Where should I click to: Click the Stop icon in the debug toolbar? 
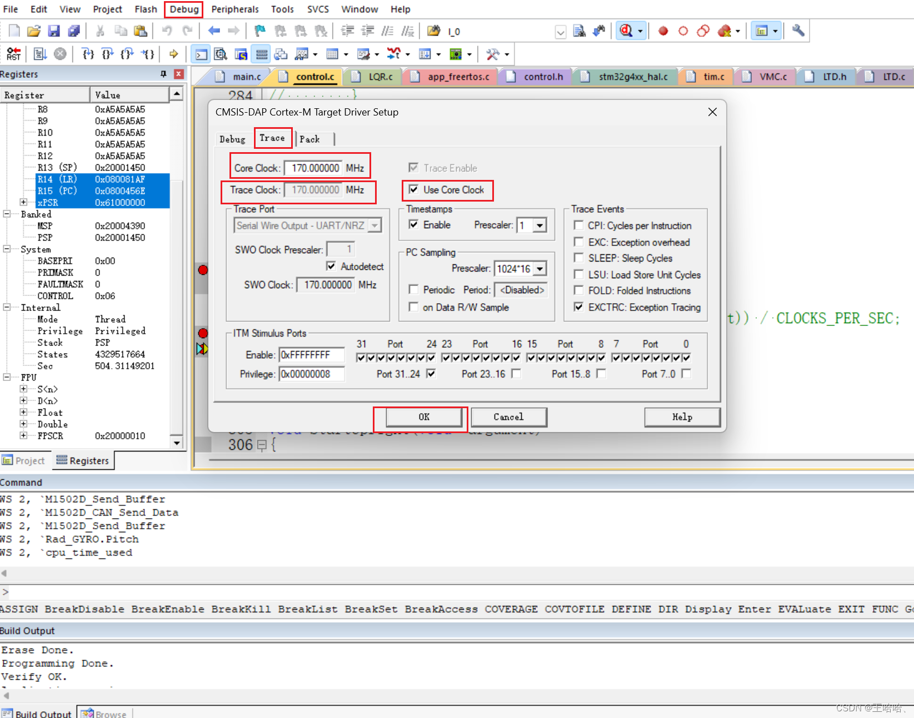tap(60, 54)
